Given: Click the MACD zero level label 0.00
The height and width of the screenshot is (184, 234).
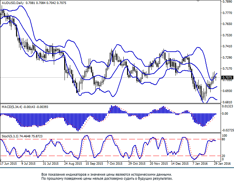Looking at the screenshot, I should point(225,113).
